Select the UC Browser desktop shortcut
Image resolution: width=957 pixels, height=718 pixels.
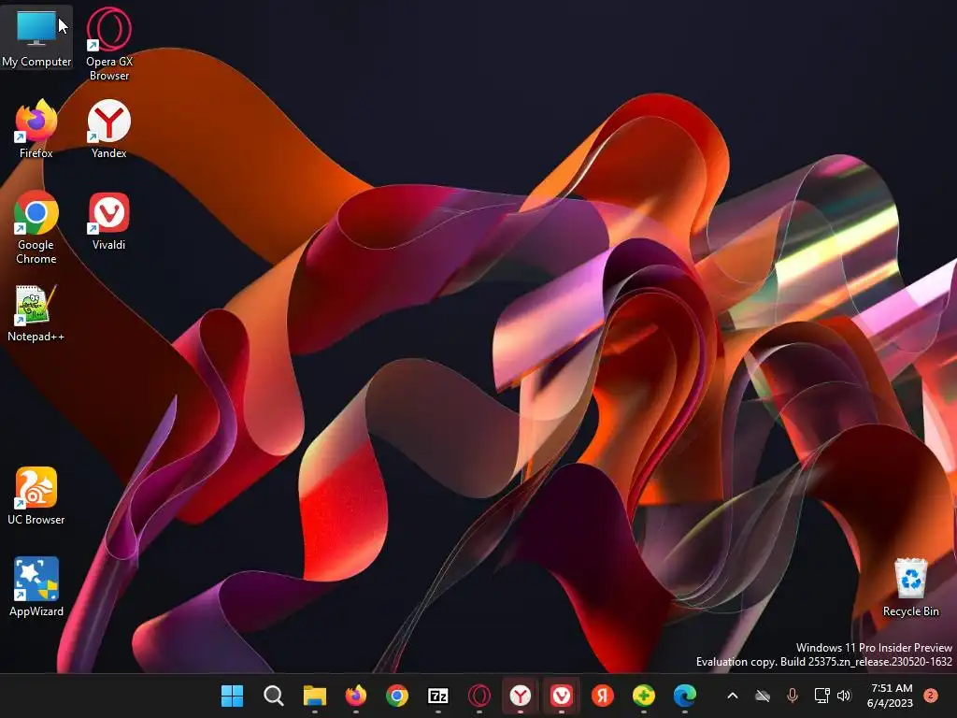pos(36,495)
